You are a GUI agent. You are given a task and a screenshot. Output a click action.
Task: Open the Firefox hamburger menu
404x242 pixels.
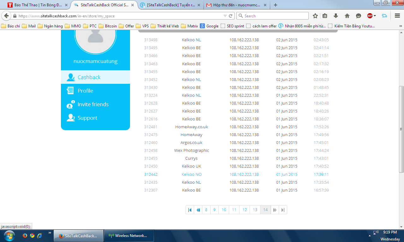pyautogui.click(x=397, y=16)
